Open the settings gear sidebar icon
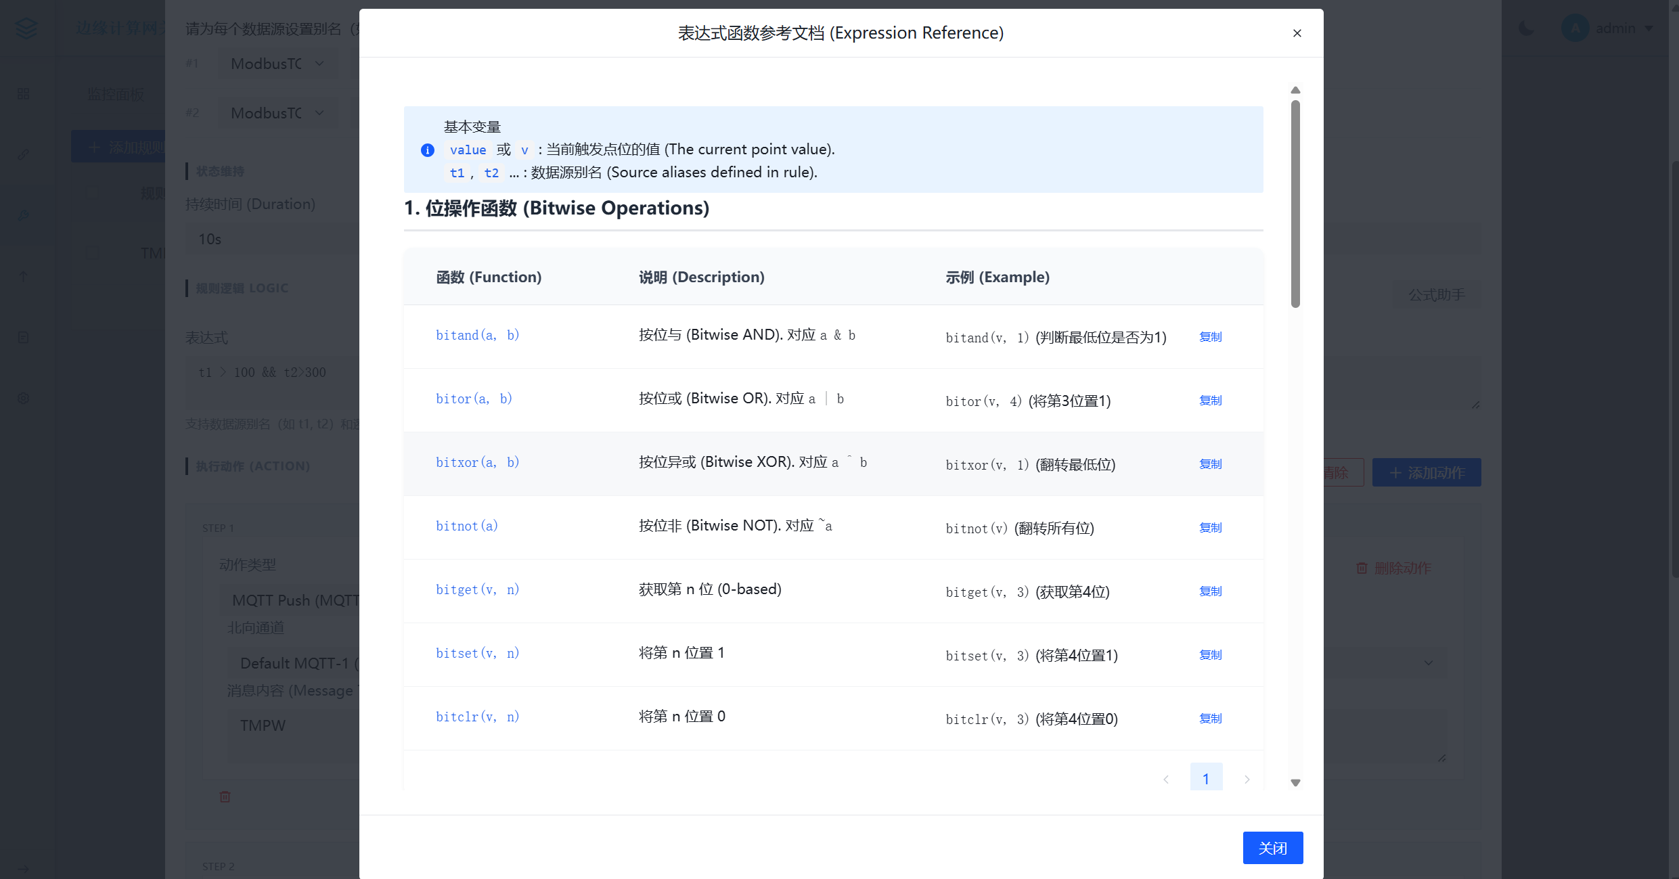1679x879 pixels. click(x=24, y=398)
